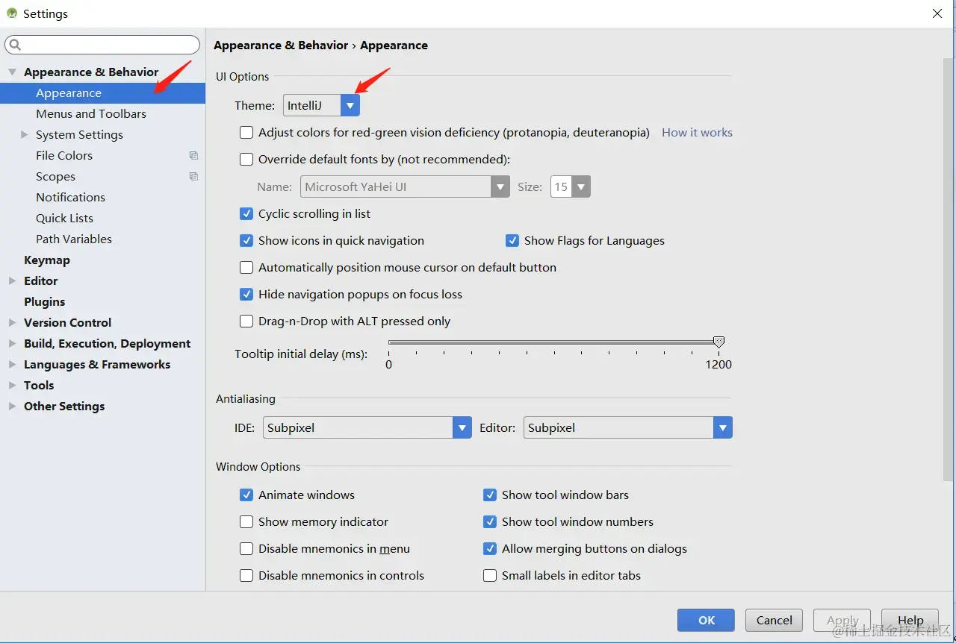Collapse the Appearance & Behavior tree node
The height and width of the screenshot is (643, 956).
point(12,72)
